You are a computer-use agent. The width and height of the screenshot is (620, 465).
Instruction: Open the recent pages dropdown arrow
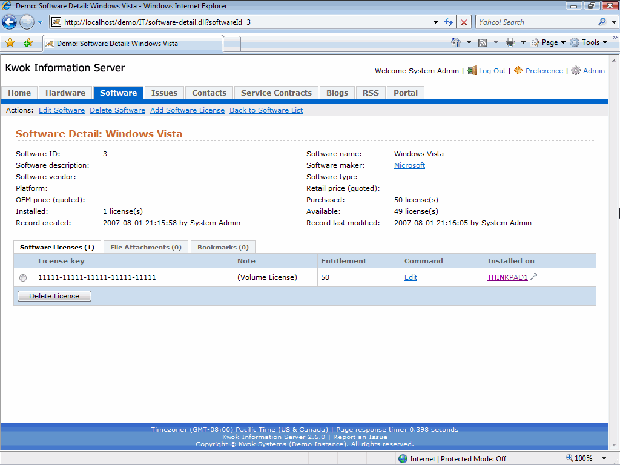point(41,22)
